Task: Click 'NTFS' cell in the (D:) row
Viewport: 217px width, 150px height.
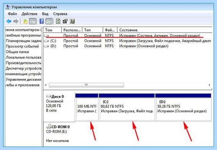Action: [x=109, y=46]
